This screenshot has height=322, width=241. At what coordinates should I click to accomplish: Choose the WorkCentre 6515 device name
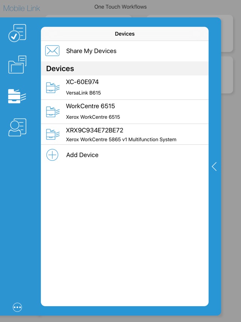point(90,106)
